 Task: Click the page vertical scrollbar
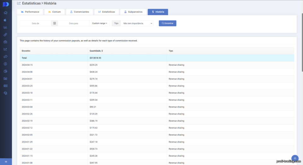[x=302, y=43]
